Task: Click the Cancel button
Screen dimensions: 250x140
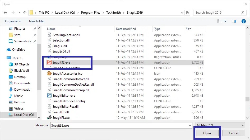Action: tap(233, 133)
